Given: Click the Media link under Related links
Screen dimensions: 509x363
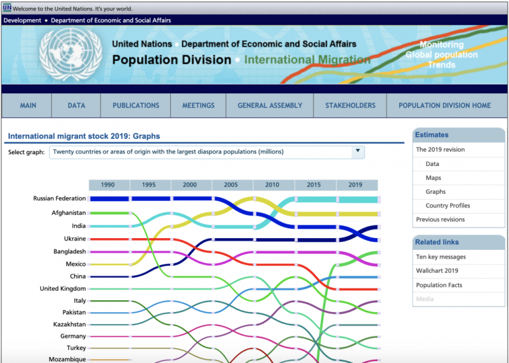Looking at the screenshot, I should click(425, 299).
